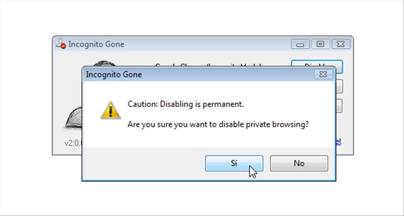Viewport: 404px width, 216px height.
Task: Close the main Incognito Gone window
Action: (341, 44)
